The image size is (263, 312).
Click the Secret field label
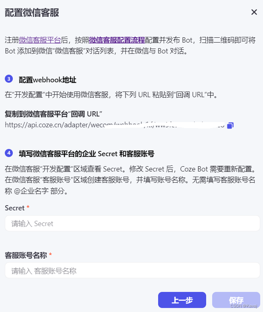(15, 208)
